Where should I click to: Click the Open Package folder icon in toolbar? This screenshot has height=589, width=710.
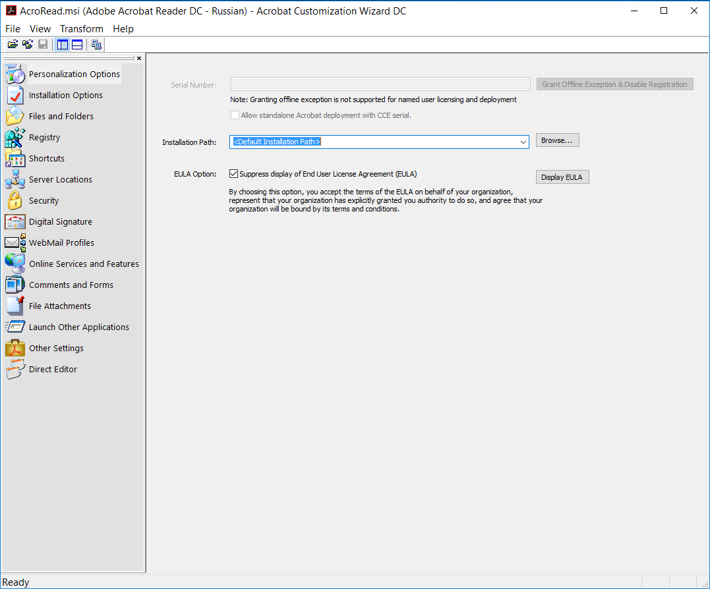click(x=13, y=44)
